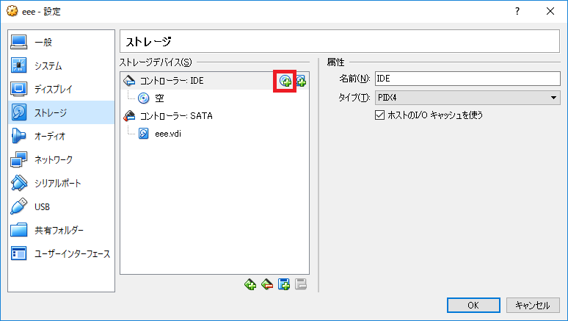The image size is (568, 321).
Task: Open the ディスプレイ settings page
Action: tap(61, 89)
